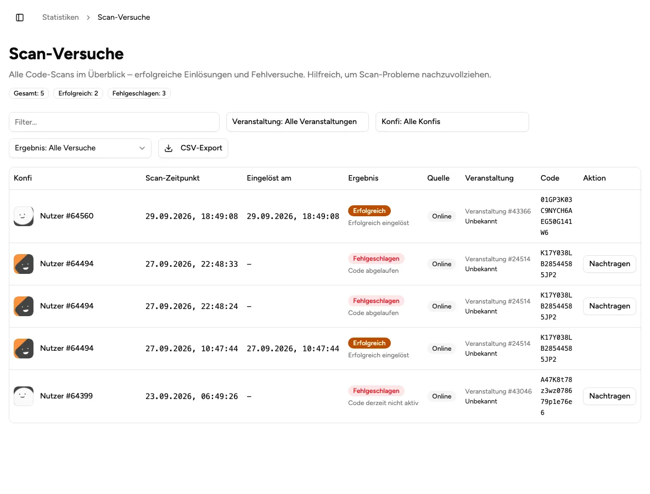Select Nutzer #64560 name
Viewport: 650px width, 494px height.
[67, 216]
